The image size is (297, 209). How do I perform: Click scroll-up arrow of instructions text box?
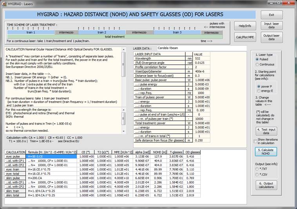124,49
